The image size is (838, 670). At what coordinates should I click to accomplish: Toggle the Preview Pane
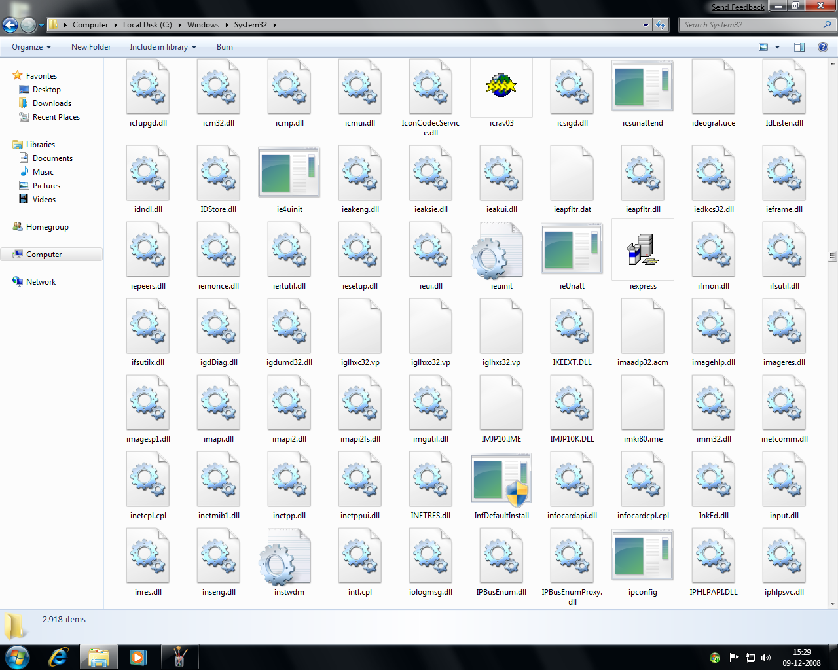point(799,46)
